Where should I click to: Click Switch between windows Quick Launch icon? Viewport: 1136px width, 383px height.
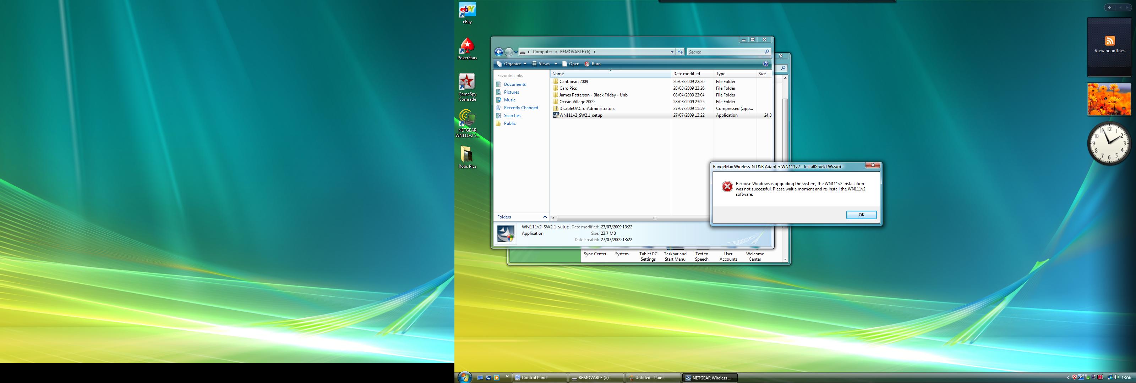488,378
